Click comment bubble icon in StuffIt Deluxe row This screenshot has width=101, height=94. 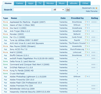pyautogui.click(x=86, y=55)
